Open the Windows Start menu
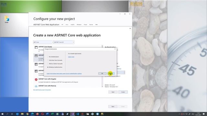Image resolution: width=207 pixels, height=116 pixels. [2, 114]
